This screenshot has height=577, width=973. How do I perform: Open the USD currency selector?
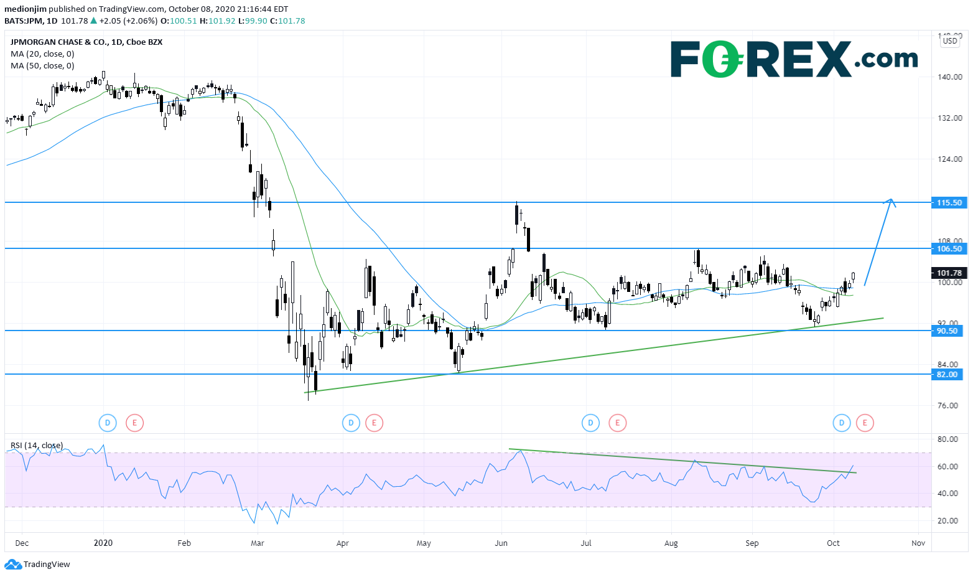[x=950, y=41]
